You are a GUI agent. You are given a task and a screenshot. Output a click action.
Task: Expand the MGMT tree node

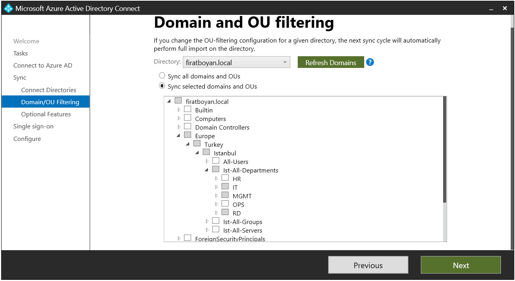(x=216, y=196)
